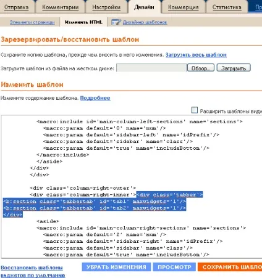Image resolution: width=262 pixels, height=278 pixels.
Task: Click the Обзор browse button
Action: (x=201, y=68)
